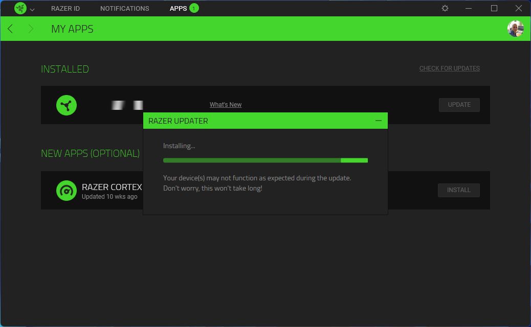Click 'Updated 10 wks ago' text
Viewport: 531px width, 327px height.
[x=109, y=197]
